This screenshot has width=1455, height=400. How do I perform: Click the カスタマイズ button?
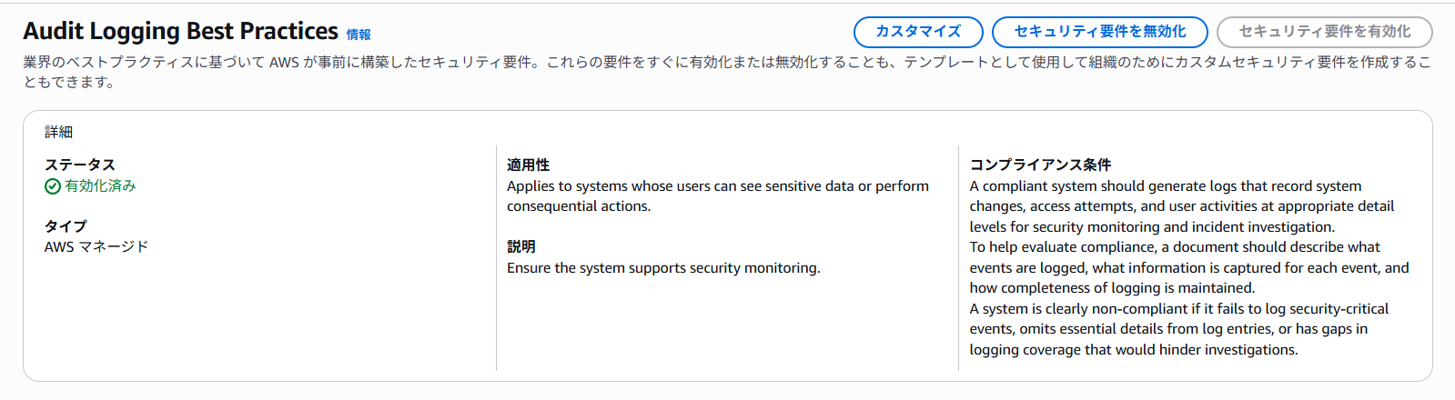pyautogui.click(x=917, y=32)
